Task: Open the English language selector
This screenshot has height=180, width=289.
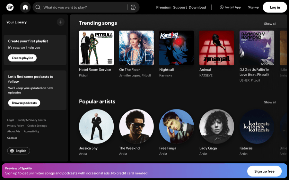Action: pyautogui.click(x=19, y=151)
